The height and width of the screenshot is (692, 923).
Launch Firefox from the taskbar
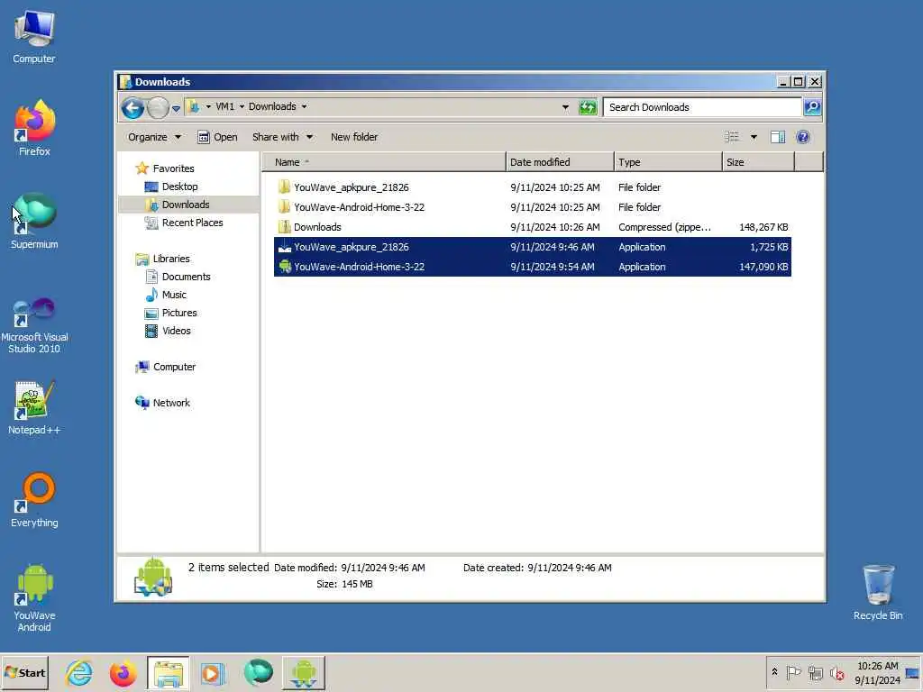[123, 672]
